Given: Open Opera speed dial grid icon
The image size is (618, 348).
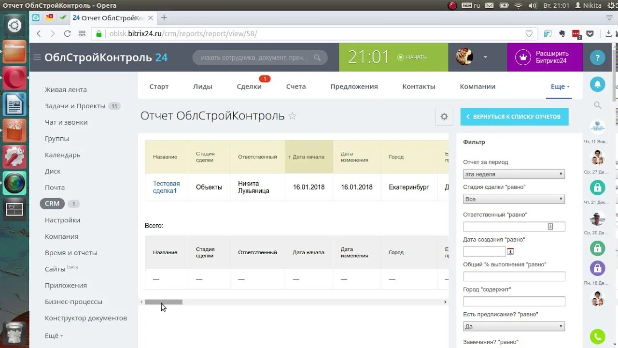Looking at the screenshot, I should click(82, 34).
